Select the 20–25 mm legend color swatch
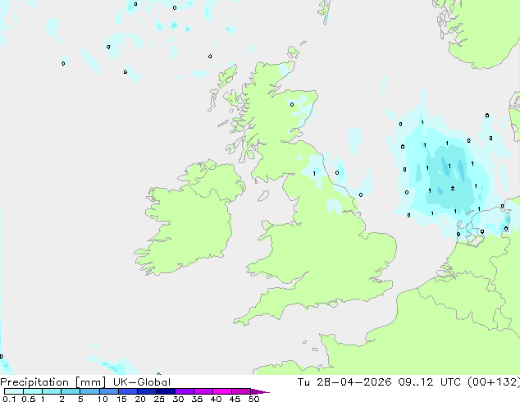Image resolution: width=520 pixels, height=402 pixels. click(146, 391)
